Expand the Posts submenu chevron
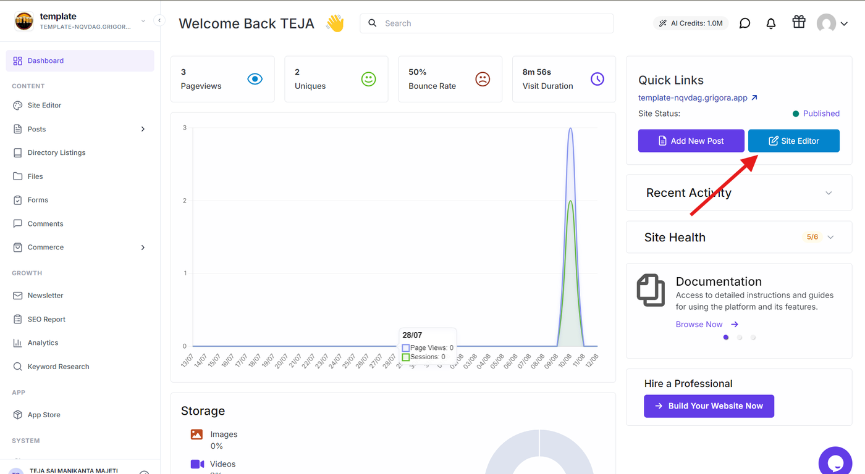This screenshot has height=474, width=865. click(x=143, y=129)
